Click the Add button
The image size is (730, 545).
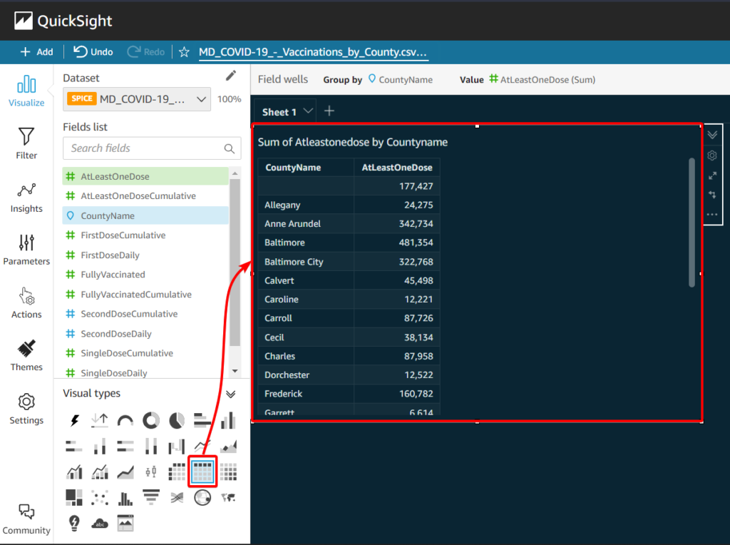pyautogui.click(x=36, y=51)
